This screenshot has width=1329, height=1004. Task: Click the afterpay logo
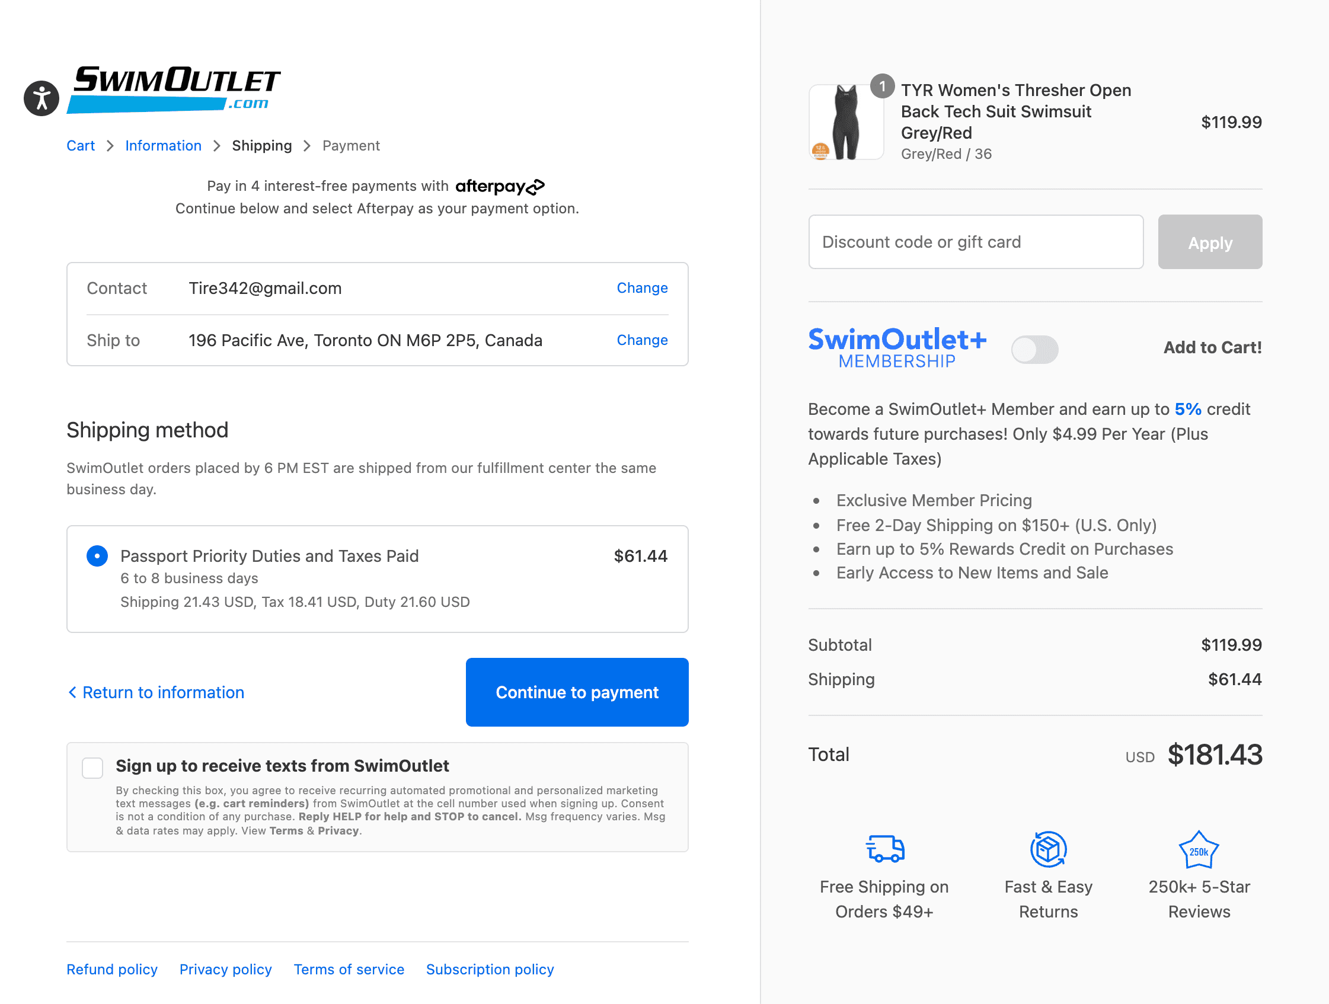pos(500,187)
